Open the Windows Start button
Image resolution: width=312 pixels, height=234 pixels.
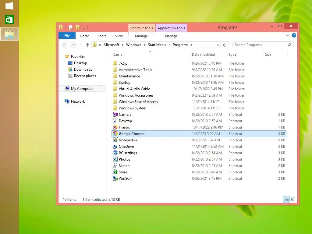pyautogui.click(x=9, y=6)
